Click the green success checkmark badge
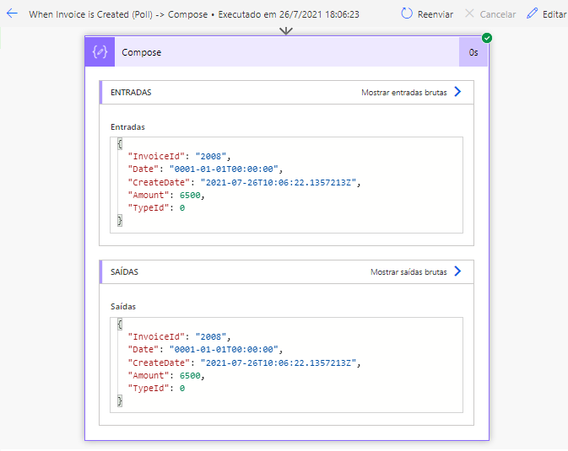This screenshot has height=451, width=568. pos(487,38)
